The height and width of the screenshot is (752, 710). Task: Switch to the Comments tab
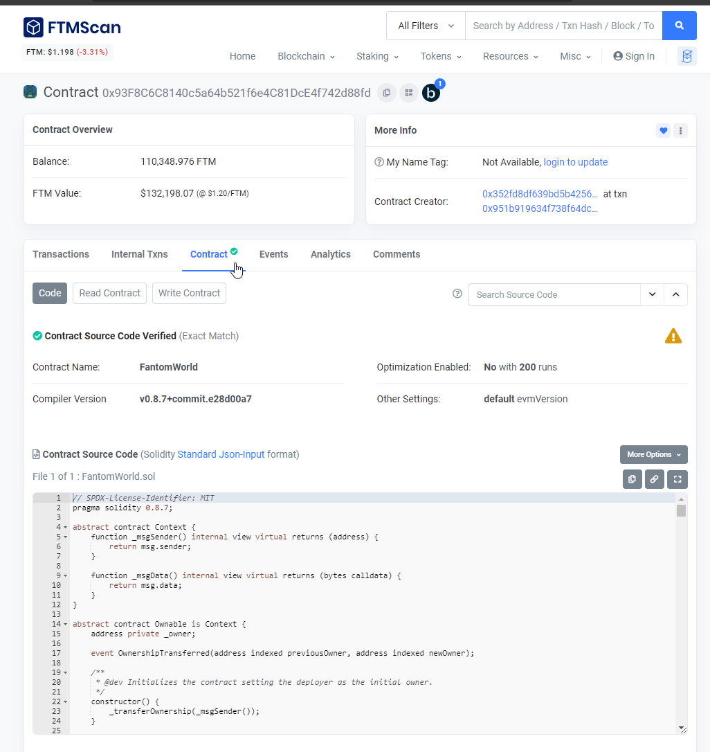point(397,254)
